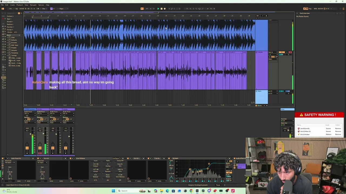Screen dimensions: 346x194
Task: Set track 1 monitor to In
Action: 26,119
